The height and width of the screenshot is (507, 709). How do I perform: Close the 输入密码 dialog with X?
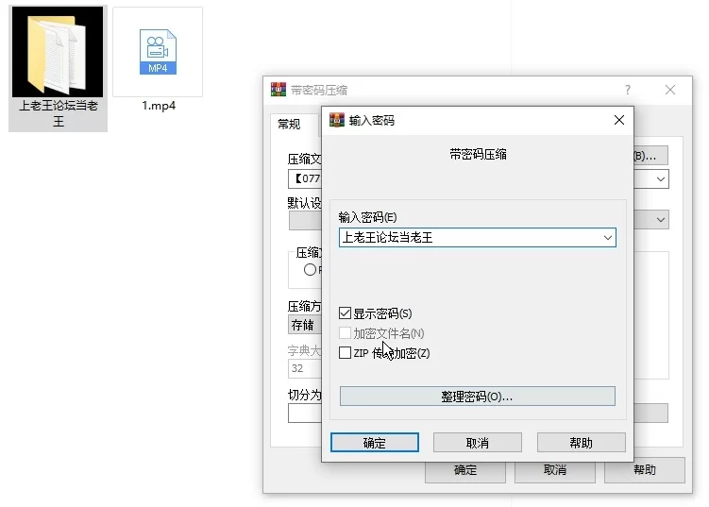coord(619,121)
